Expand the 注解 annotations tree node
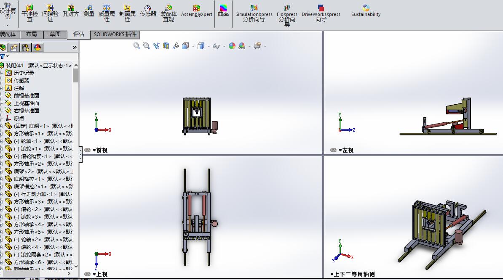Image resolution: width=503 pixels, height=280 pixels. coord(1,88)
